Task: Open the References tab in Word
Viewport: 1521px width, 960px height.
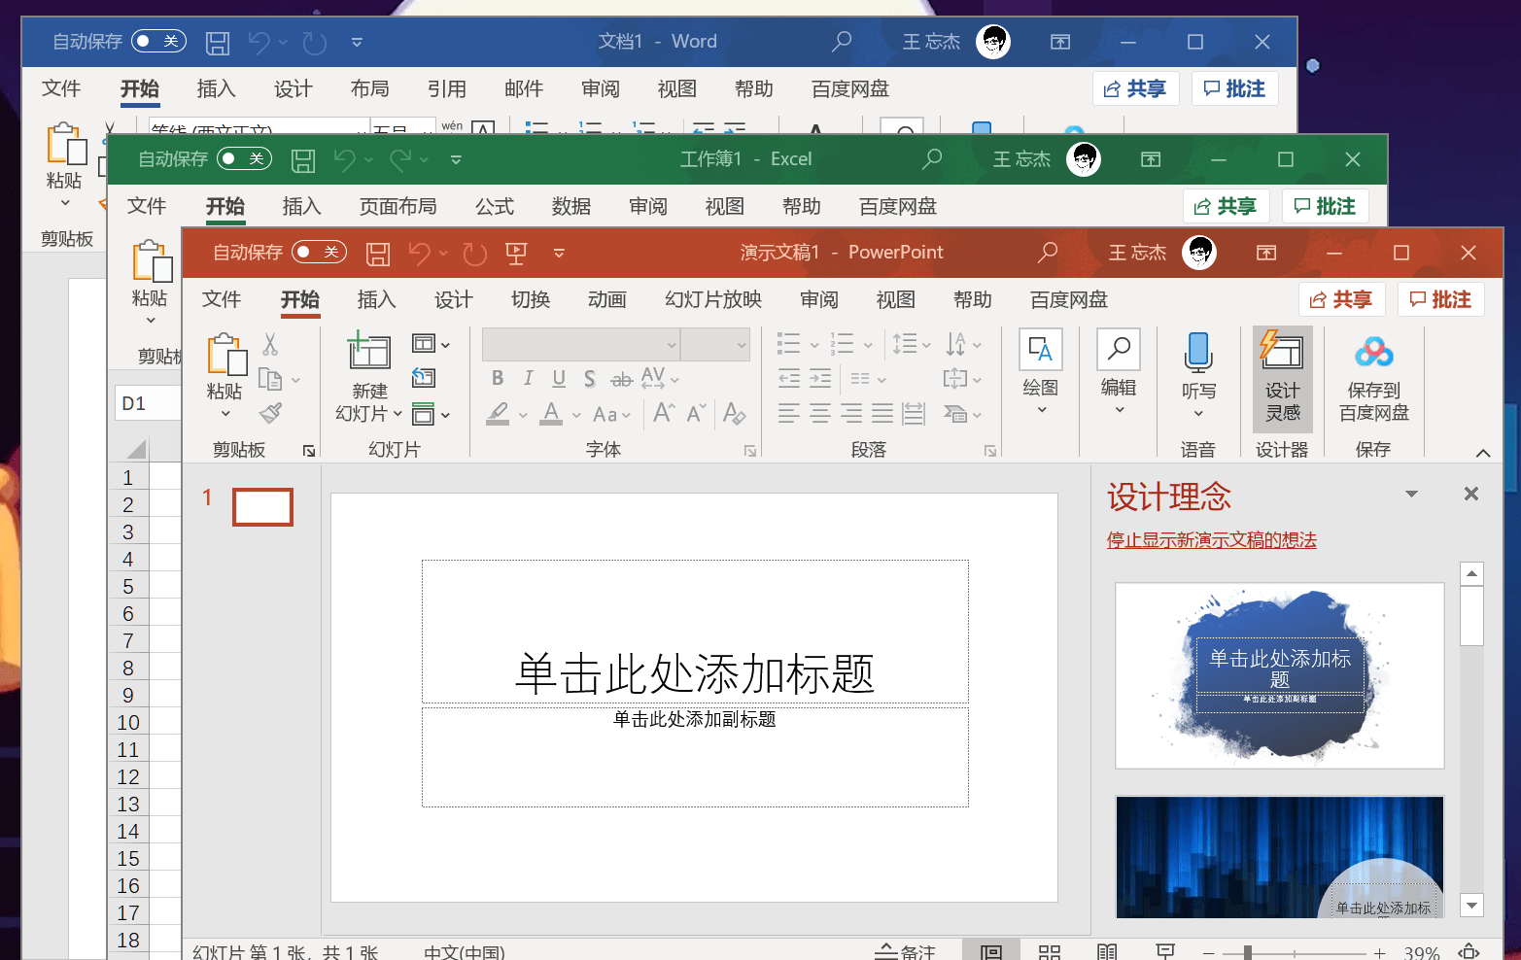Action: (447, 88)
